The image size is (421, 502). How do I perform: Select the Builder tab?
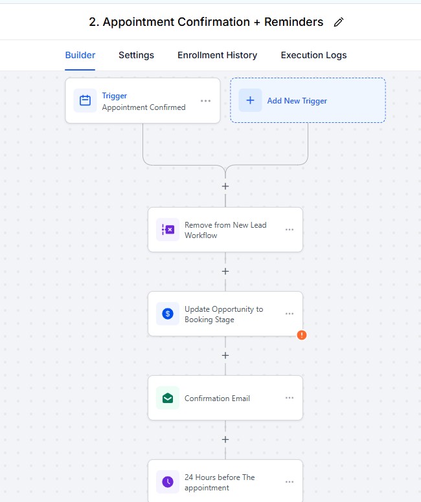click(x=80, y=55)
